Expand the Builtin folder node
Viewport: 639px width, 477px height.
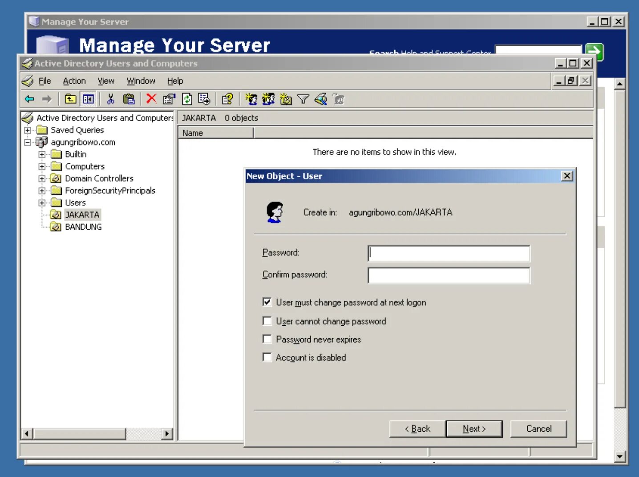click(x=42, y=154)
